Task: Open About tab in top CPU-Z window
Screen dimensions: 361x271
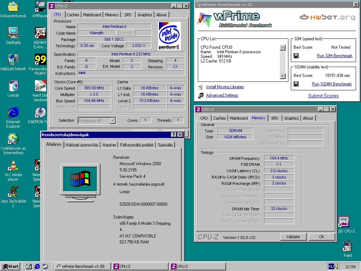Action: (161, 15)
